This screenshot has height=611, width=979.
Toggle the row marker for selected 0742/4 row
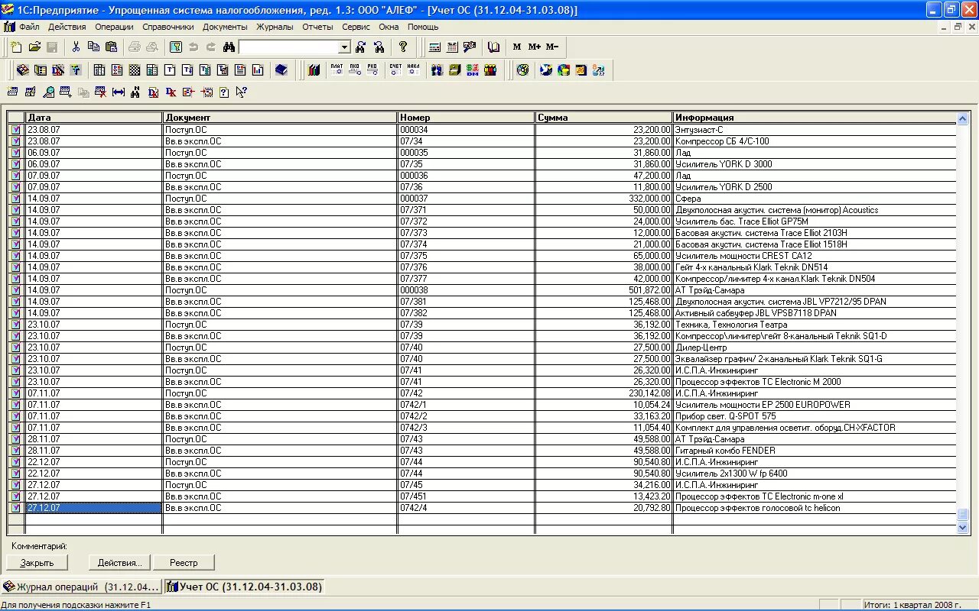[16, 508]
